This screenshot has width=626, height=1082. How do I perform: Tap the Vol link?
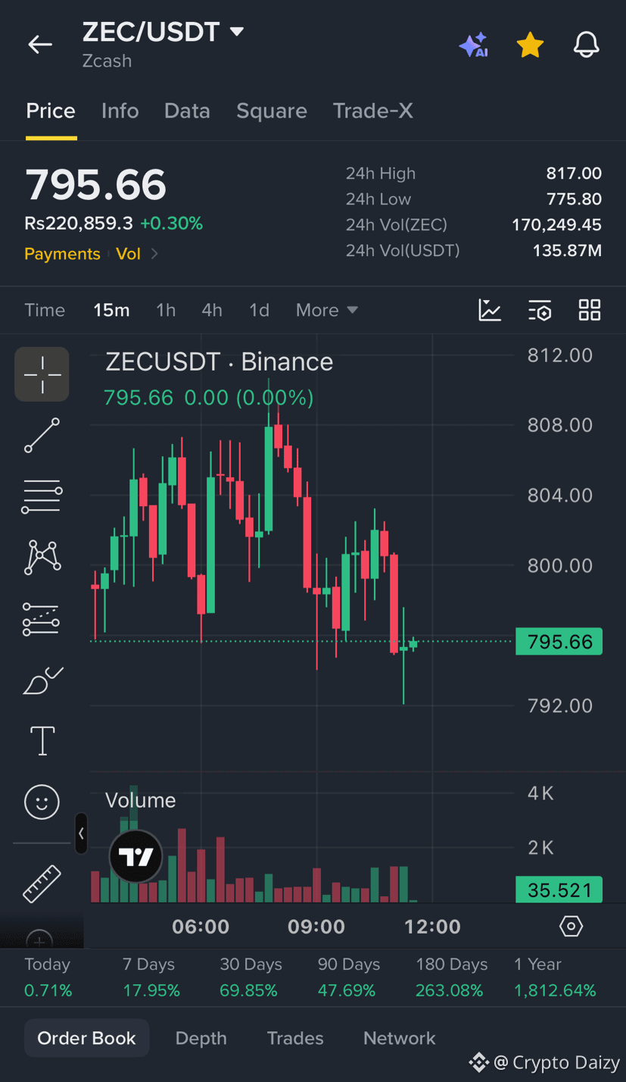(x=128, y=254)
